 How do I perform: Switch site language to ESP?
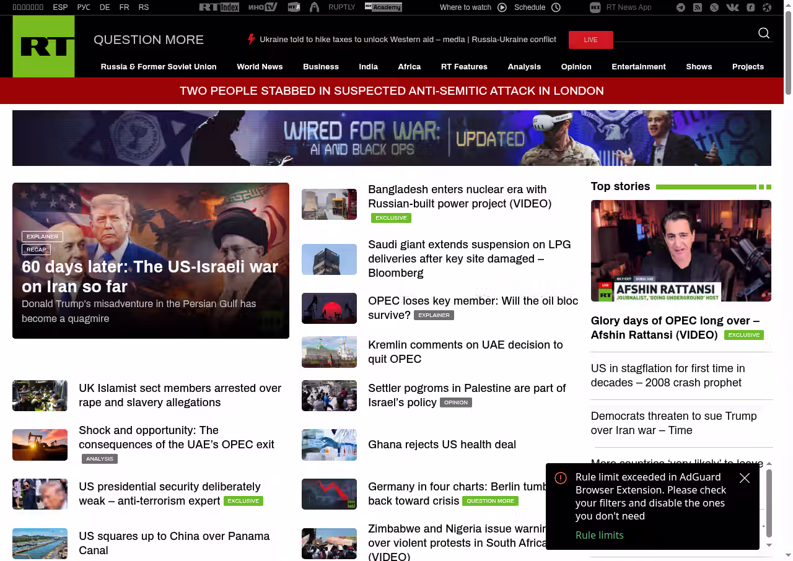60,7
